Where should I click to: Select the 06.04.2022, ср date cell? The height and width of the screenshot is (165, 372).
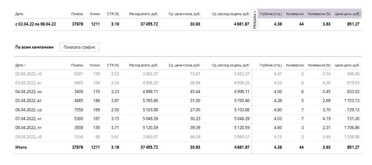(26, 110)
